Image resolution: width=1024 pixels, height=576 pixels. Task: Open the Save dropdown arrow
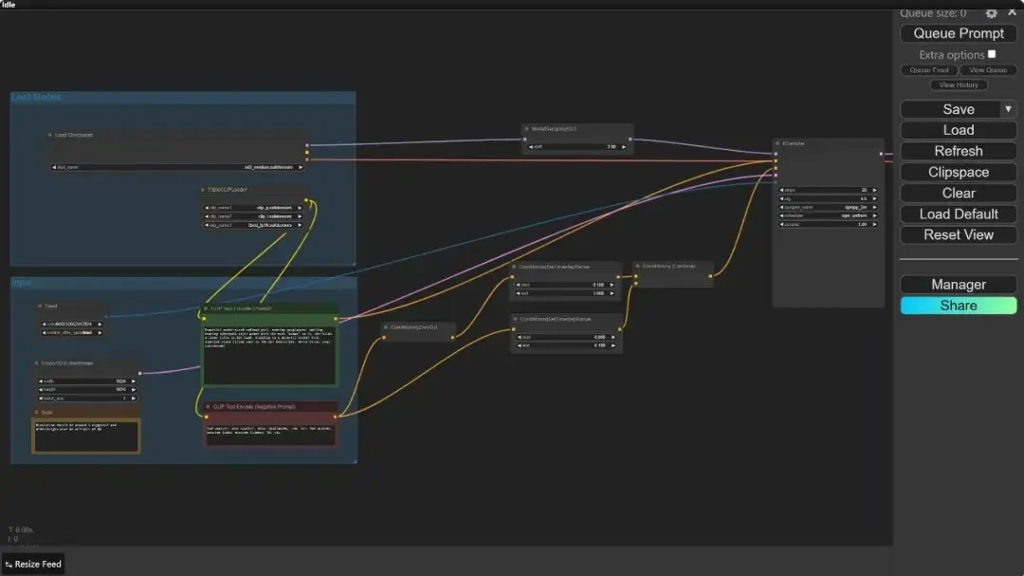(1008, 109)
